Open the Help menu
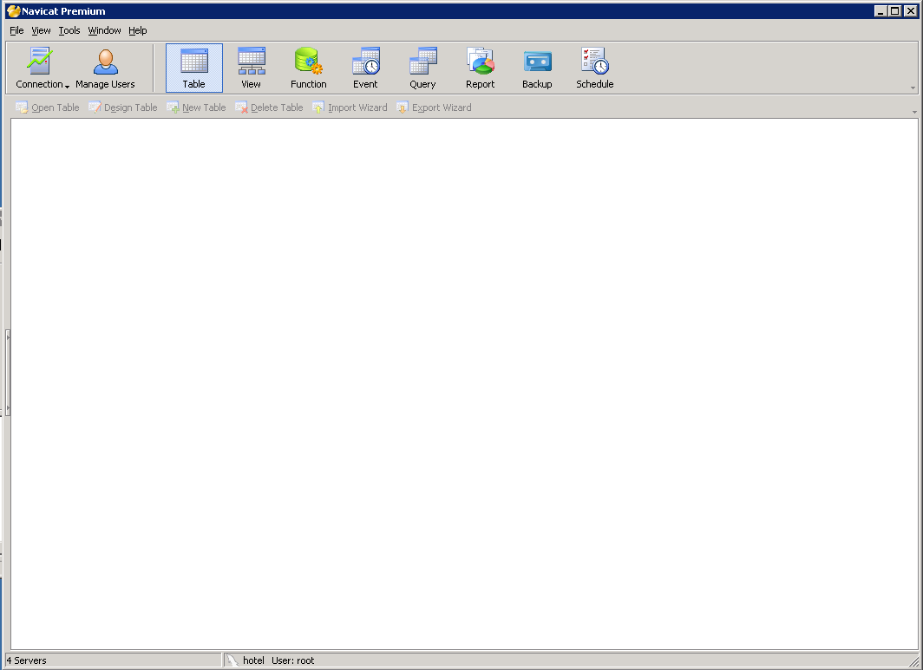Viewport: 923px width, 670px height. click(x=138, y=30)
